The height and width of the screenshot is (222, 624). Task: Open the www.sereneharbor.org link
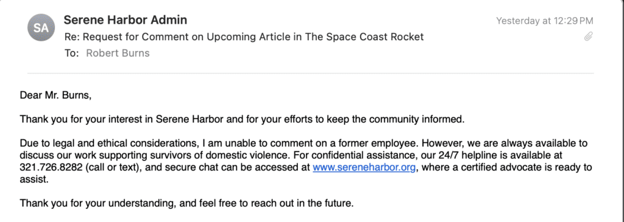pyautogui.click(x=364, y=167)
